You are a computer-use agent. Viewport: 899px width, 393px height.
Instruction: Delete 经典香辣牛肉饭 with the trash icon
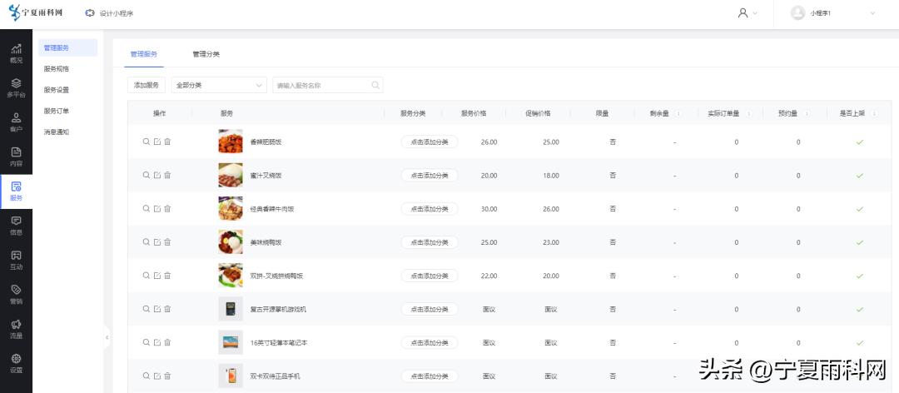click(167, 209)
